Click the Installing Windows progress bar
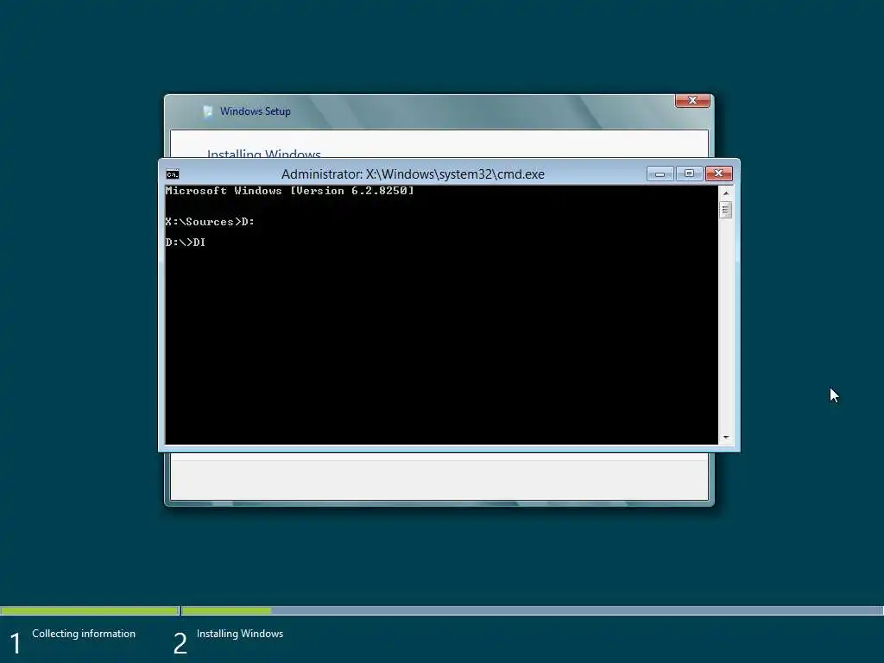Screen dimensions: 884x663 point(532,610)
